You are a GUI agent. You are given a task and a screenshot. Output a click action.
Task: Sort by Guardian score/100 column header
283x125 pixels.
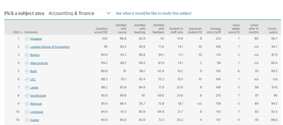(102, 31)
